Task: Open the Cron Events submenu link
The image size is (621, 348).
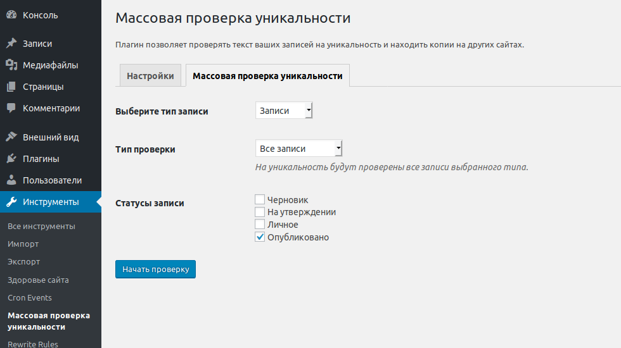Action: [x=30, y=298]
